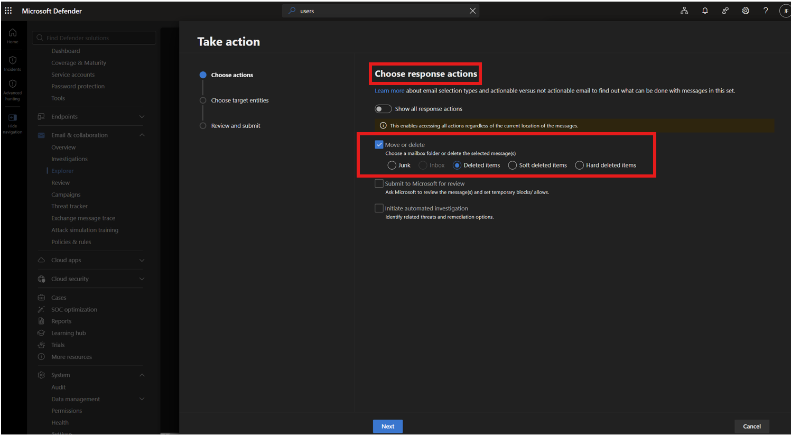Screen dimensions: 791x435
Task: Click the Cloud security icon
Action: point(41,279)
